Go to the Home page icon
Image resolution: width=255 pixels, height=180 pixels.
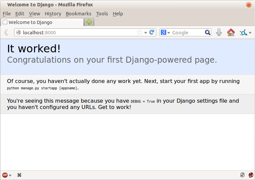coord(231,32)
